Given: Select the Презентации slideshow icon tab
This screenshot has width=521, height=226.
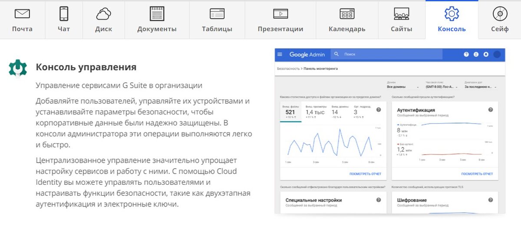Looking at the screenshot, I should [280, 20].
